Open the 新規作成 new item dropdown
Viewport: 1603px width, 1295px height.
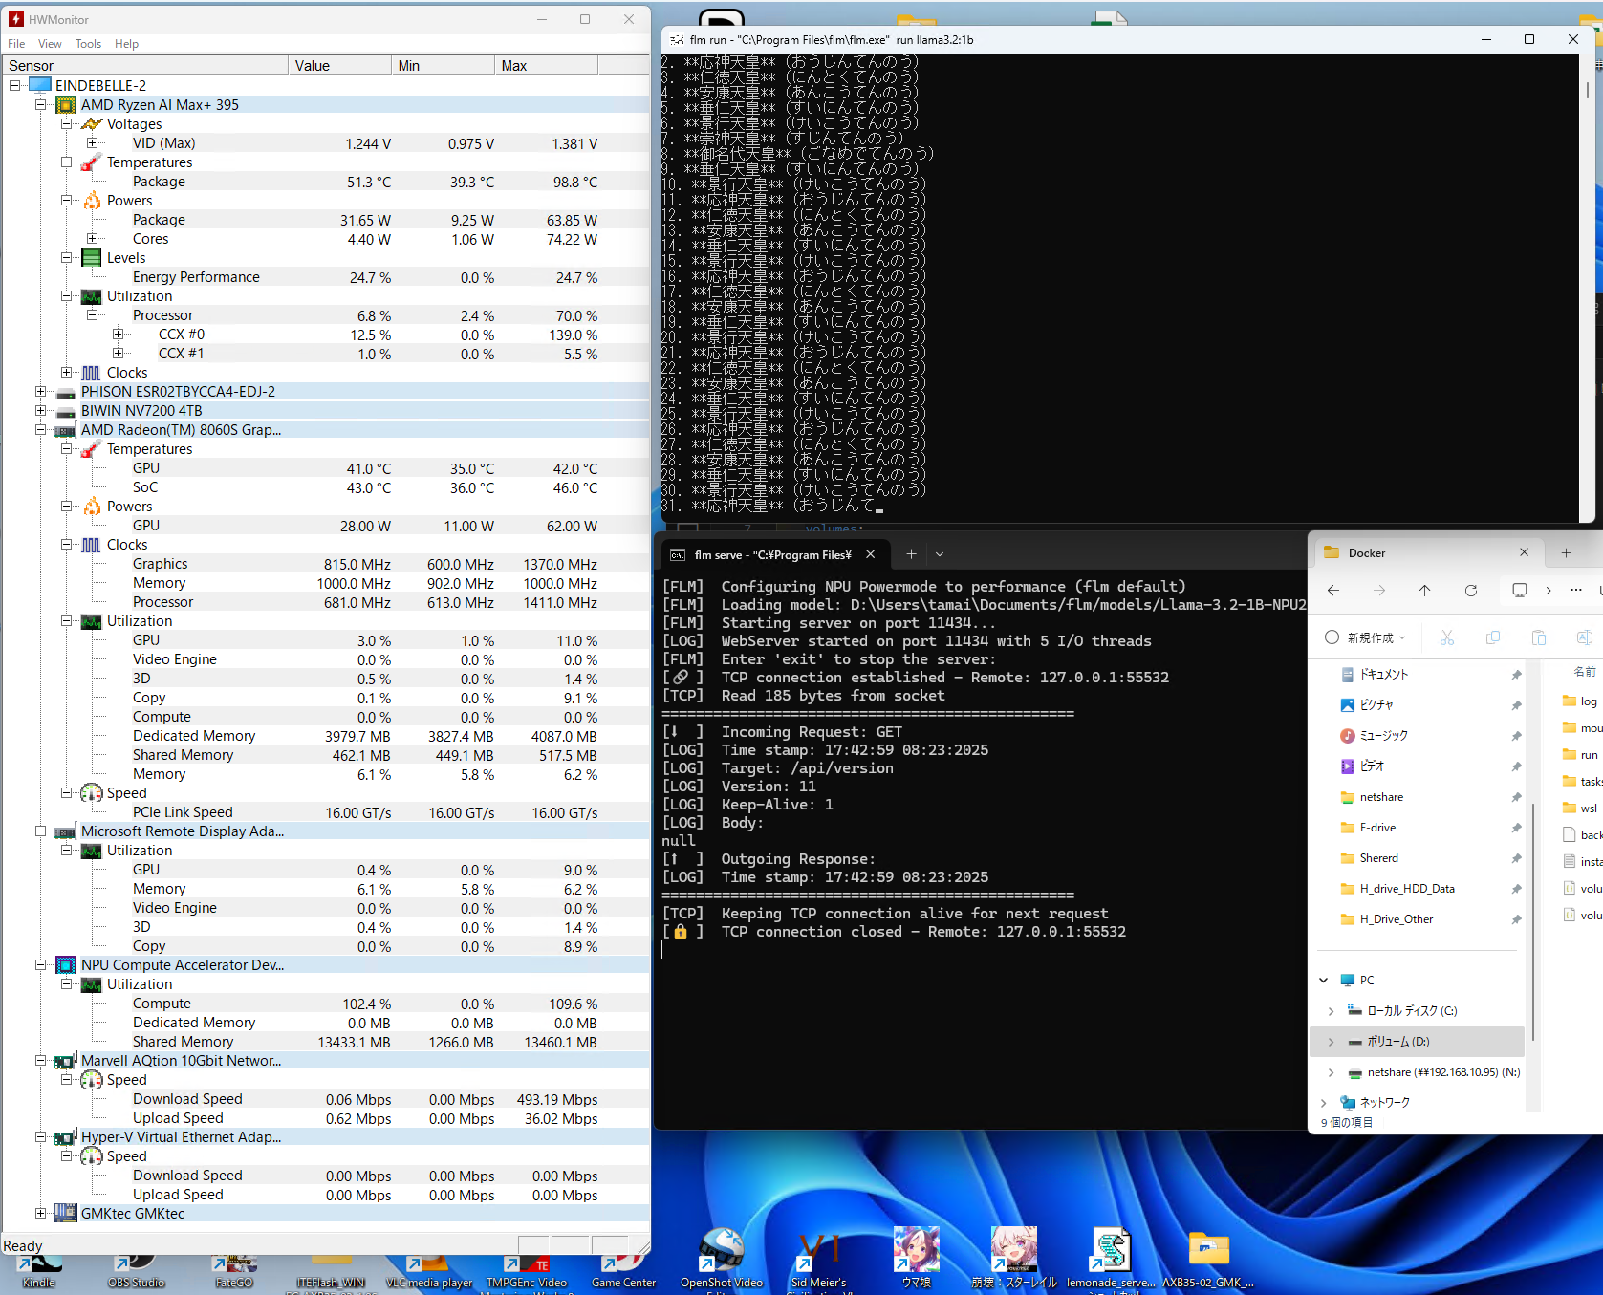[x=1367, y=637]
